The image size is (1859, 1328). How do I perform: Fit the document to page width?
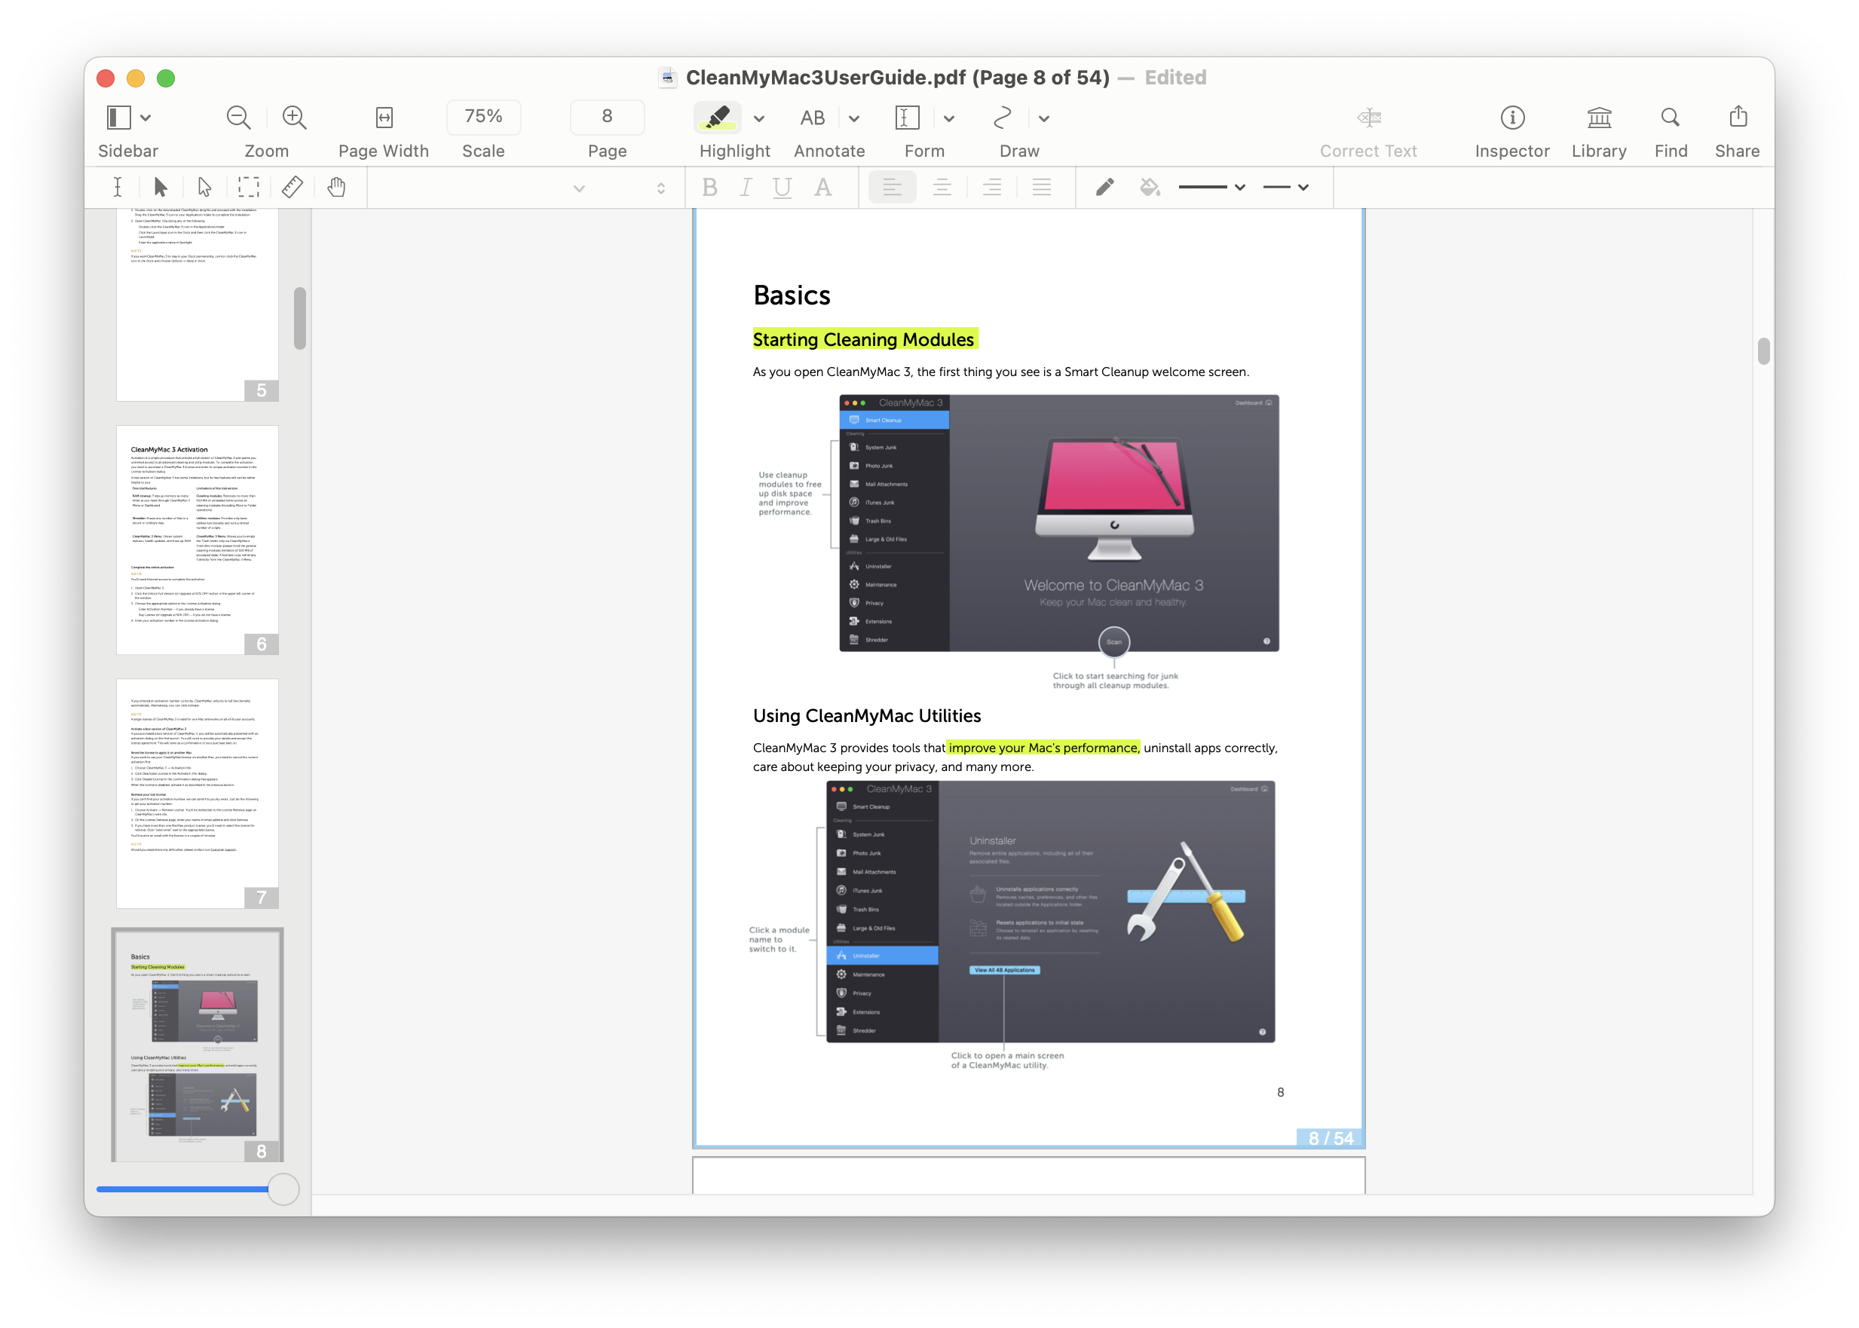tap(383, 118)
